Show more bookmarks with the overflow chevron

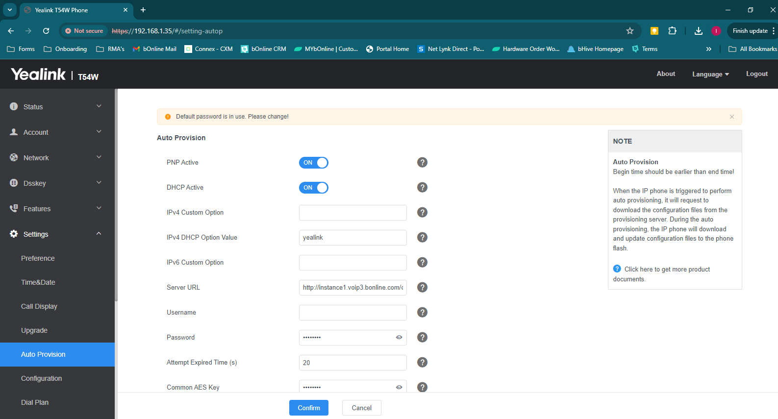708,49
